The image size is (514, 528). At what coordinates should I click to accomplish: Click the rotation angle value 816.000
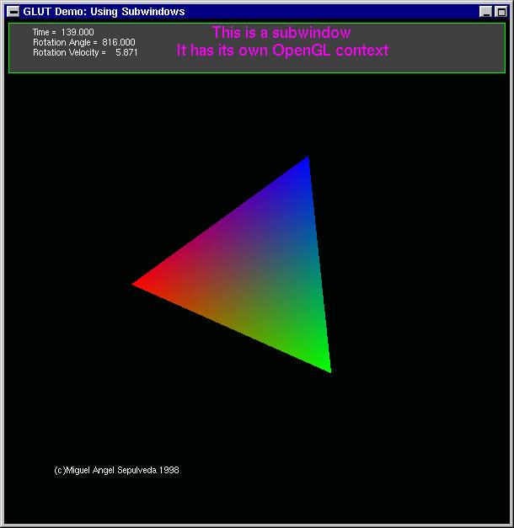click(118, 42)
